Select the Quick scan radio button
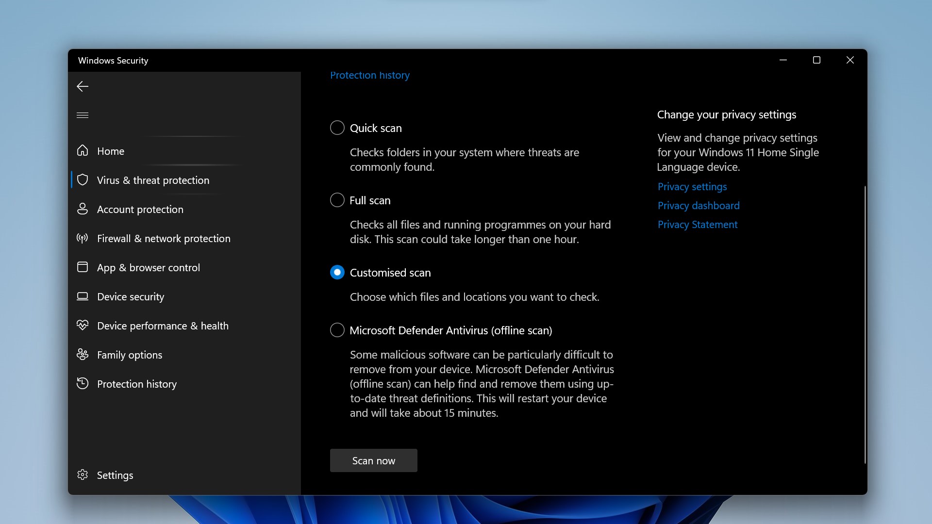 tap(337, 127)
